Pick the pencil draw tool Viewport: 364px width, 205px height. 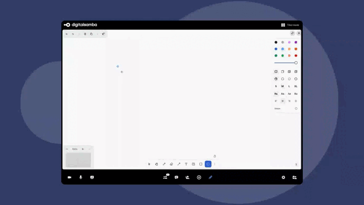164,164
